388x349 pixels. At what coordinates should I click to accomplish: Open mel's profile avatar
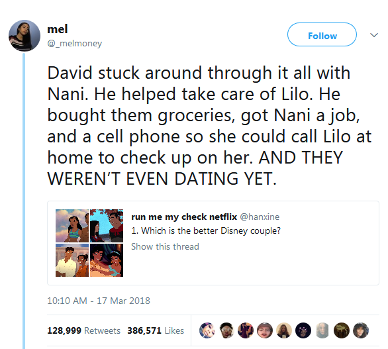click(x=24, y=36)
